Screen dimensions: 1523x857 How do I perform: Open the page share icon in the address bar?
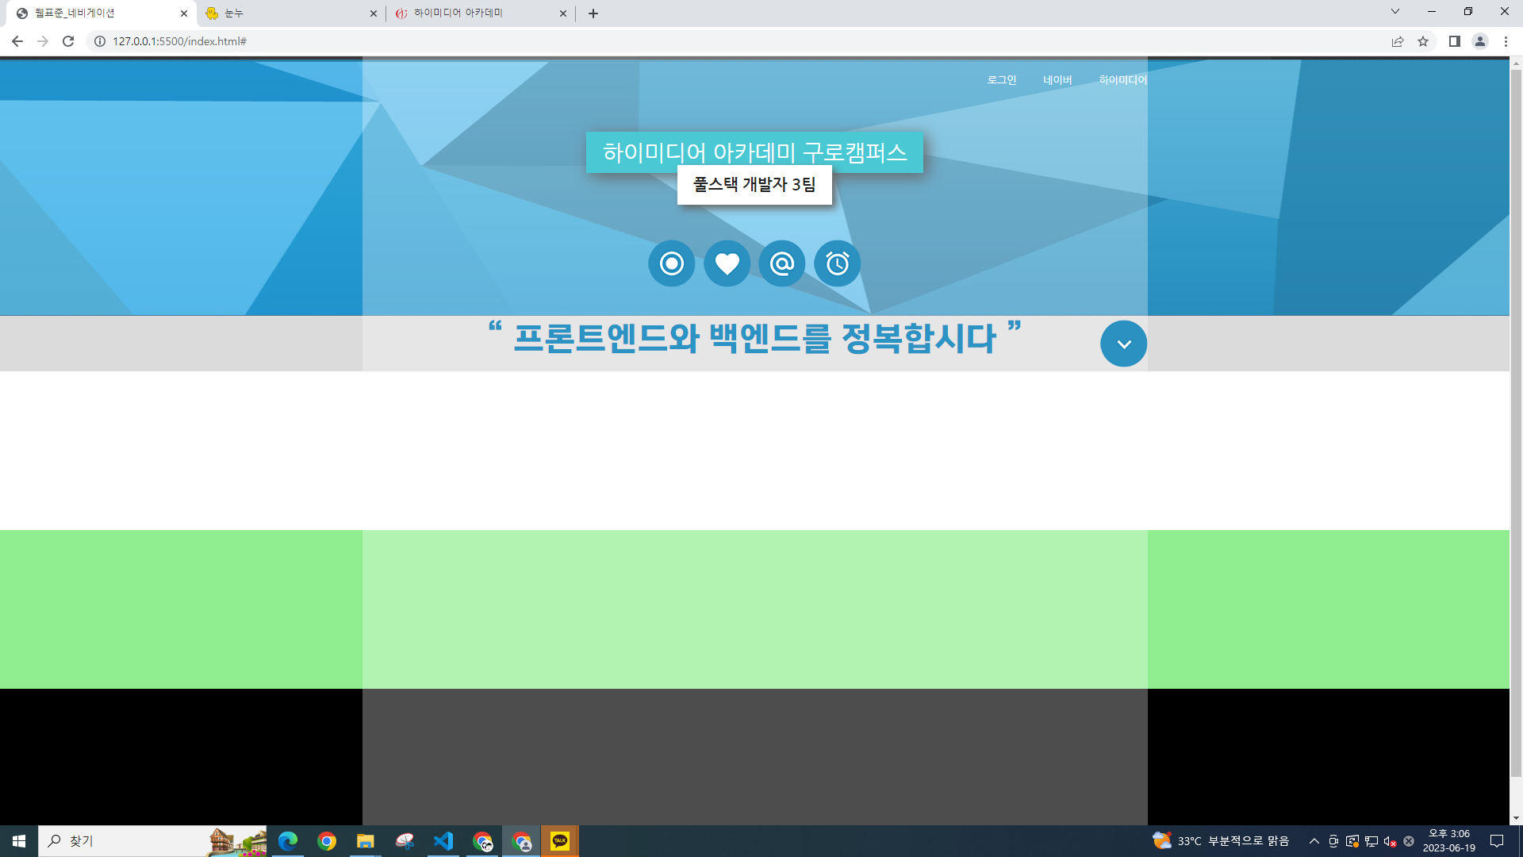1398,41
